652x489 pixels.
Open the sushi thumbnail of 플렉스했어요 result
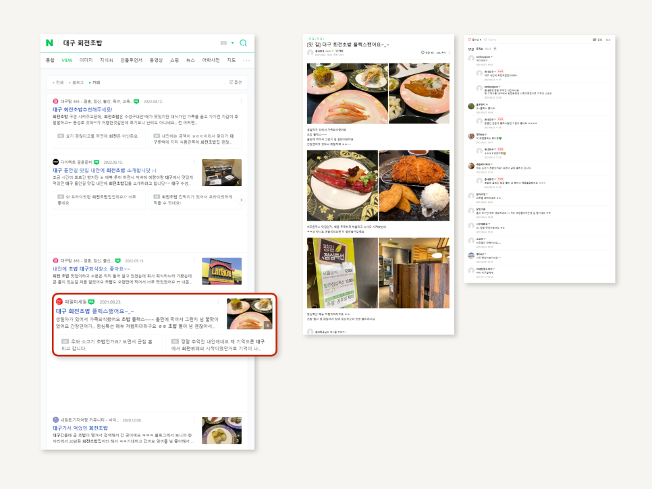(250, 314)
